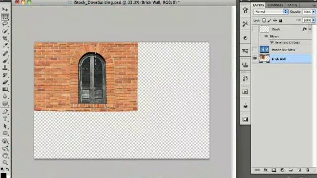This screenshot has height=178, width=317.
Task: Open the Tool Presets collapsed panel
Action: point(245,24)
